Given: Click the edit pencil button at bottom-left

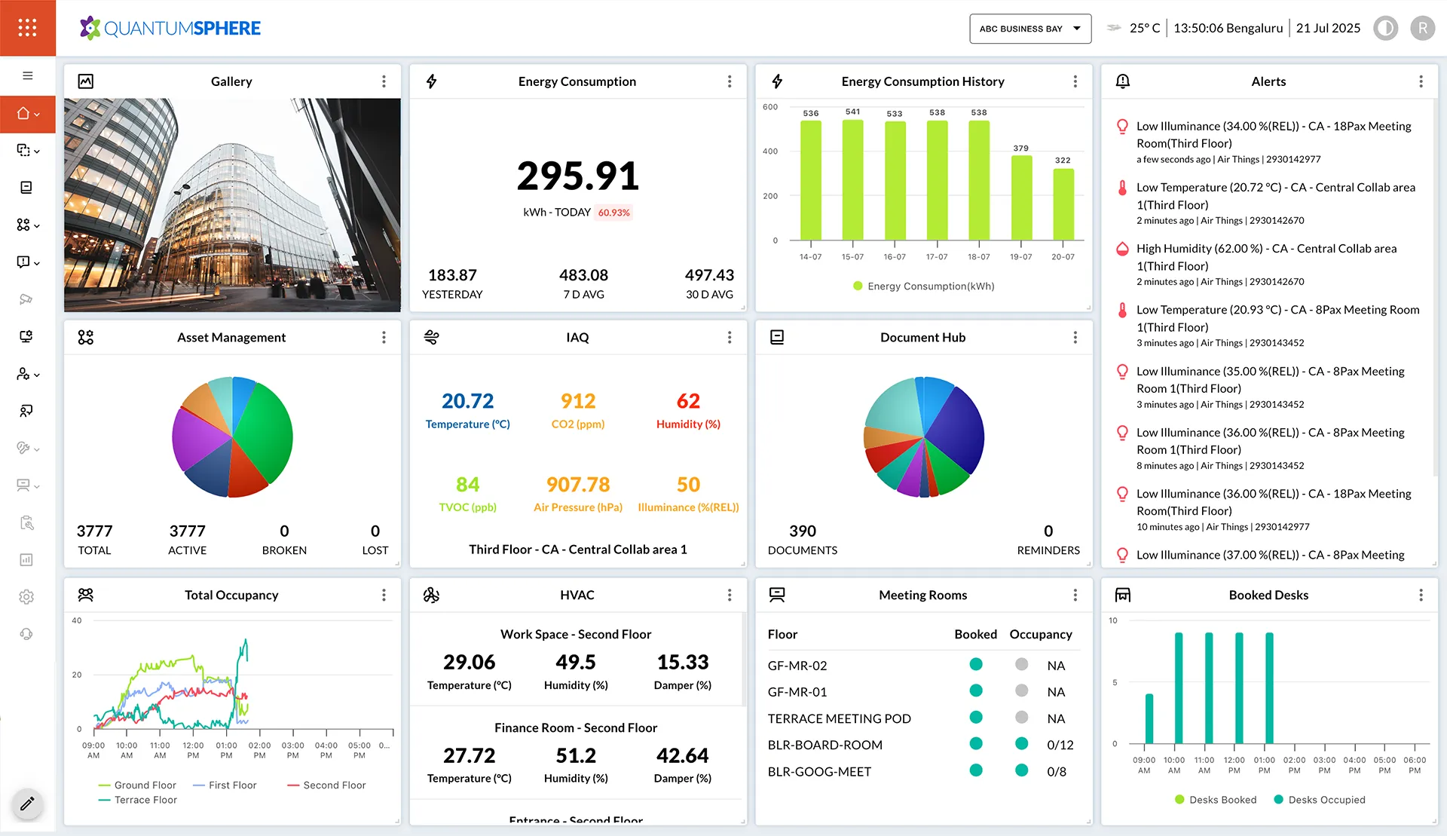Looking at the screenshot, I should [x=27, y=804].
